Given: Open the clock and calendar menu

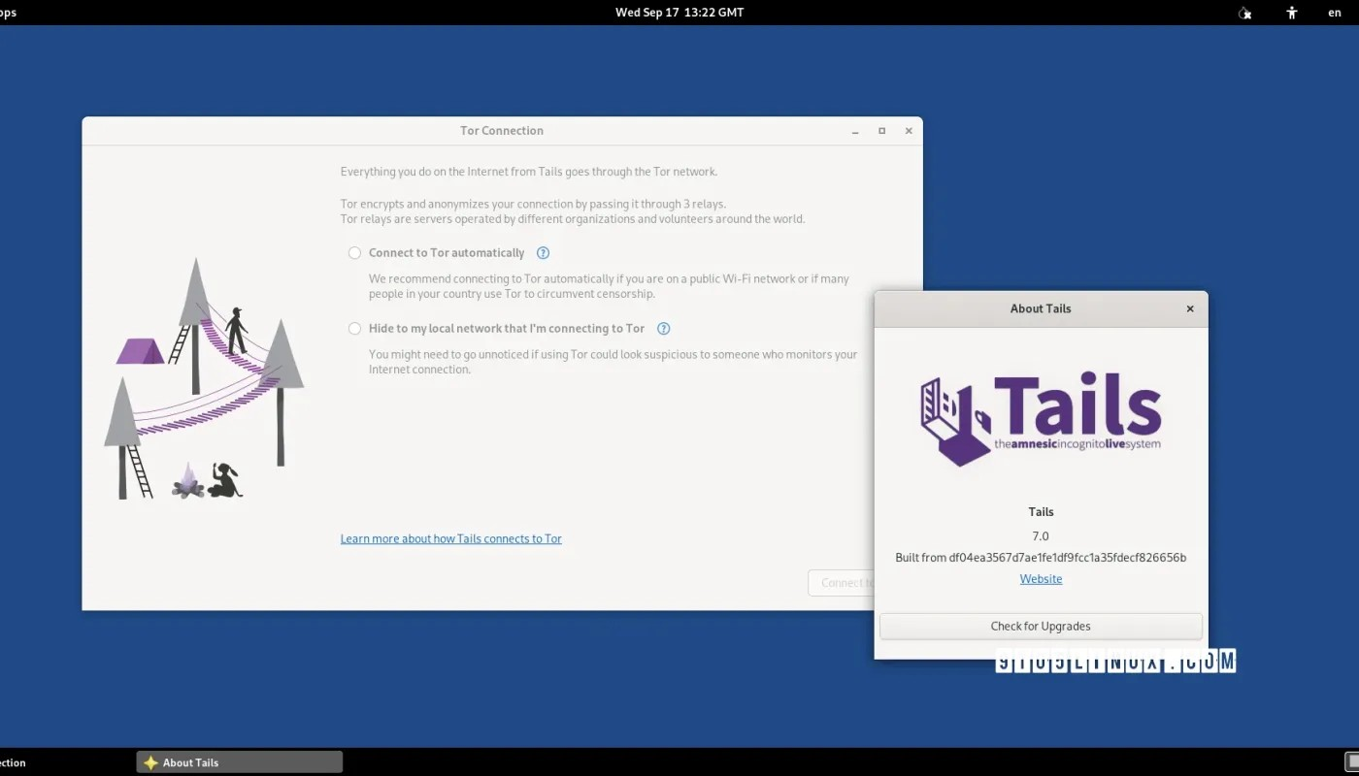Looking at the screenshot, I should coord(679,13).
